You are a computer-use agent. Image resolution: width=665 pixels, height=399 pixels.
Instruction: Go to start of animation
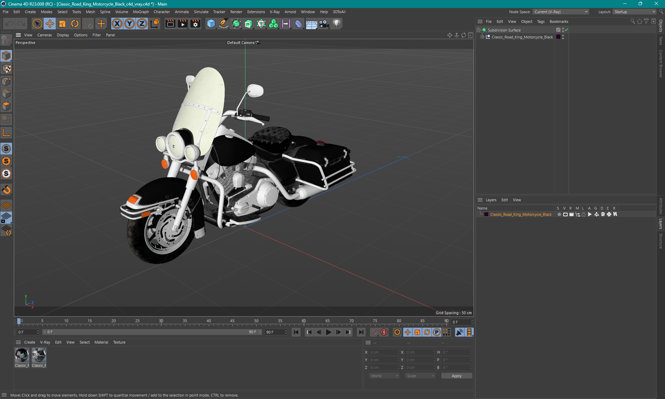296,332
